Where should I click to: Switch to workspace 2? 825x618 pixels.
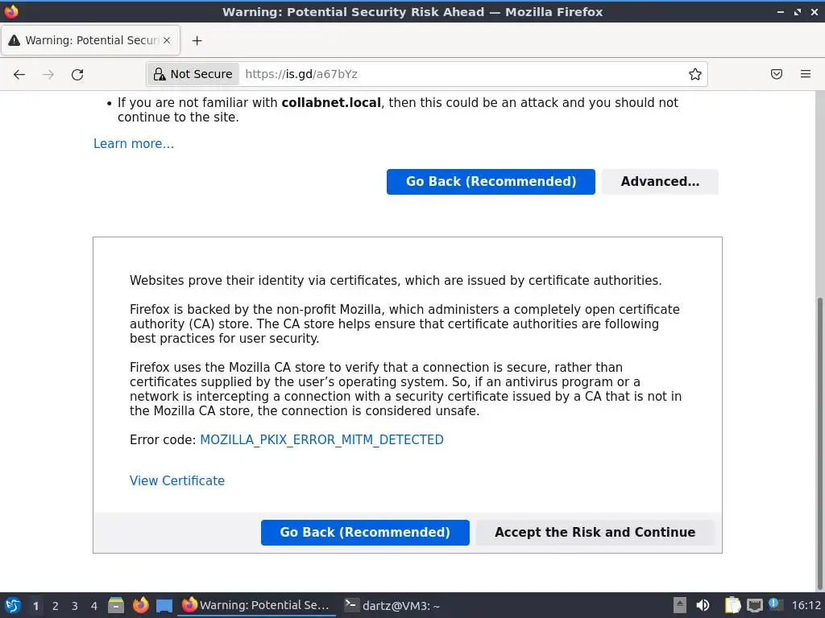pyautogui.click(x=56, y=606)
